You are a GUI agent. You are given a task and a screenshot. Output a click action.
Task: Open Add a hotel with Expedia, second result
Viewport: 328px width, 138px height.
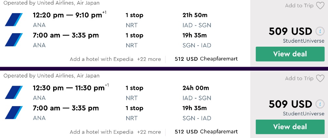(102, 132)
